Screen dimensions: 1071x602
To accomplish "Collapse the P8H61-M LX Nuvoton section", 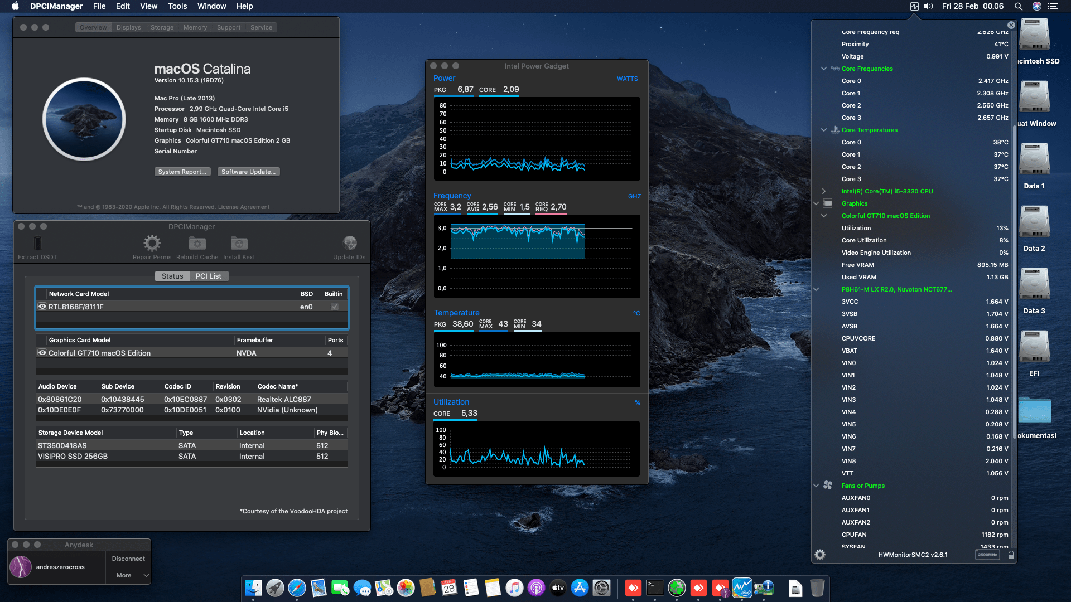I will pos(816,289).
